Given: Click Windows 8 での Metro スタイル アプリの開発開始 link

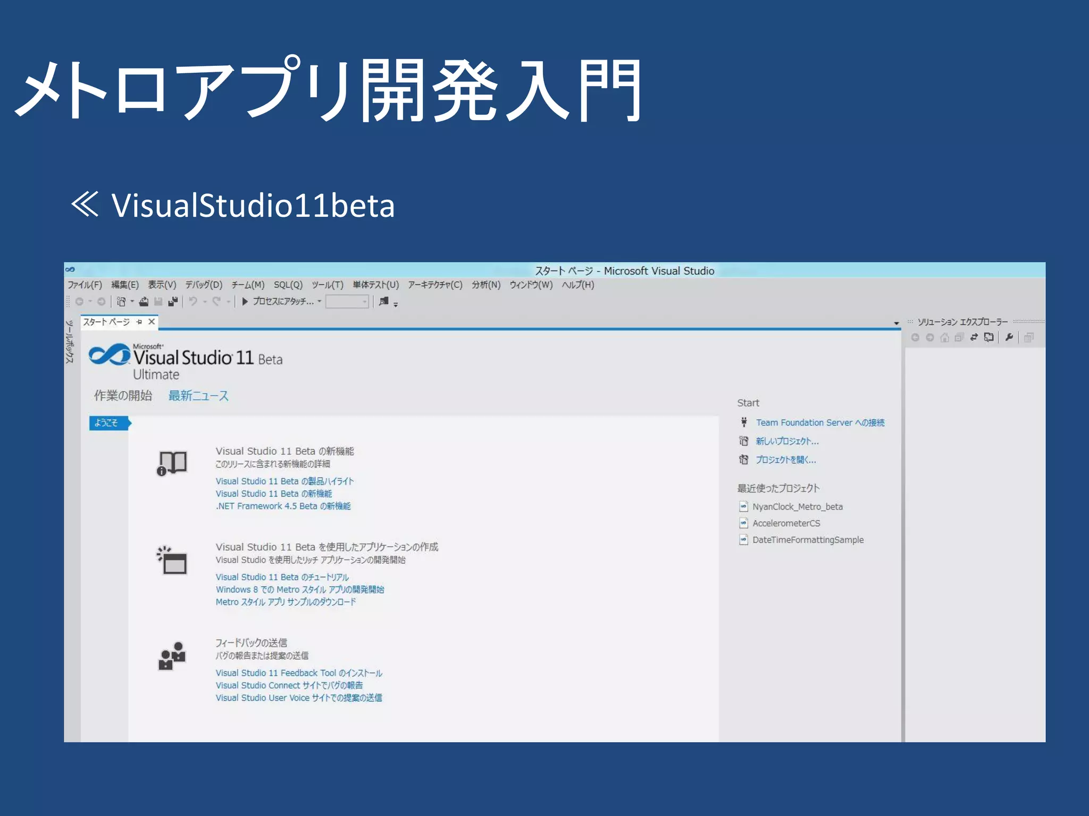Looking at the screenshot, I should click(300, 590).
